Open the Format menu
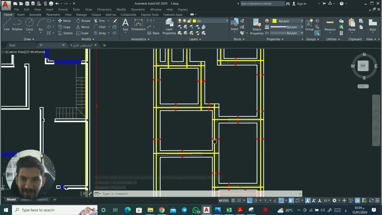382x215 pixels. pos(63,10)
